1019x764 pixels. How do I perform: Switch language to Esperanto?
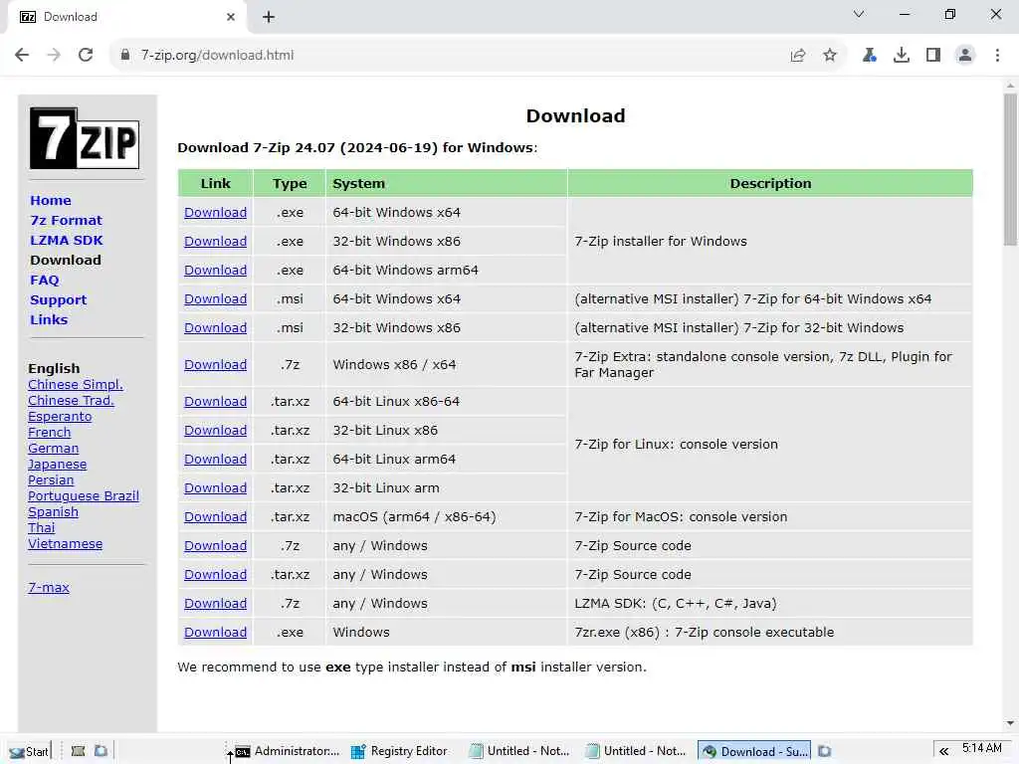pos(60,417)
